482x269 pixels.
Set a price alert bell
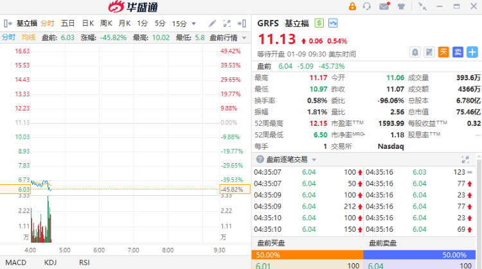pyautogui.click(x=415, y=52)
